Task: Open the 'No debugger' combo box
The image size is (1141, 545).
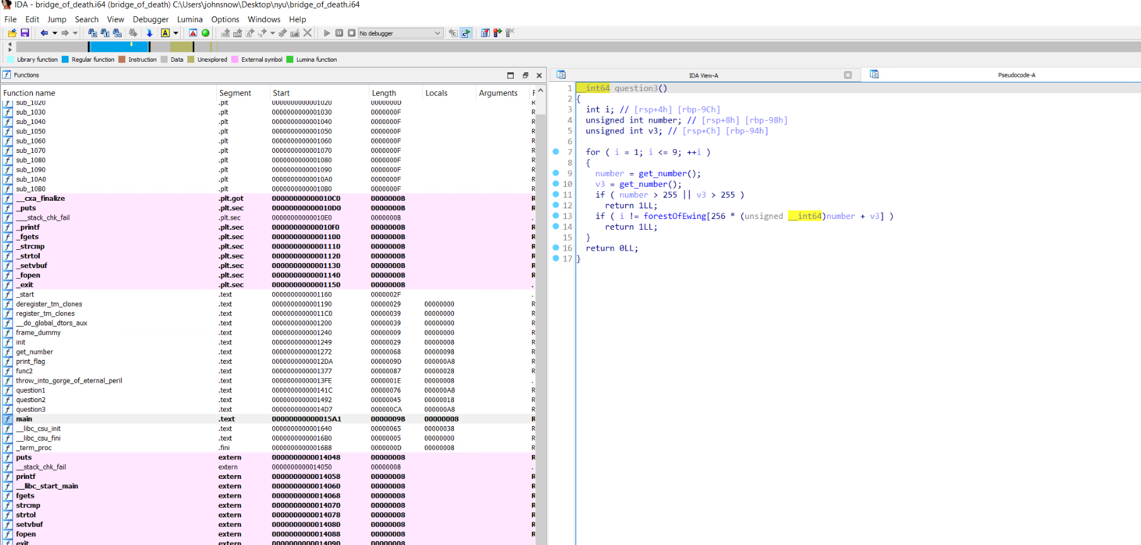Action: pyautogui.click(x=400, y=33)
